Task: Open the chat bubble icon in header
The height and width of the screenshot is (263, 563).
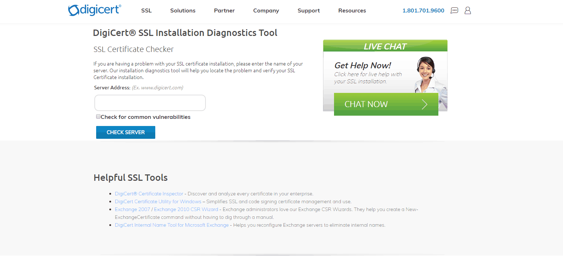Action: click(454, 10)
